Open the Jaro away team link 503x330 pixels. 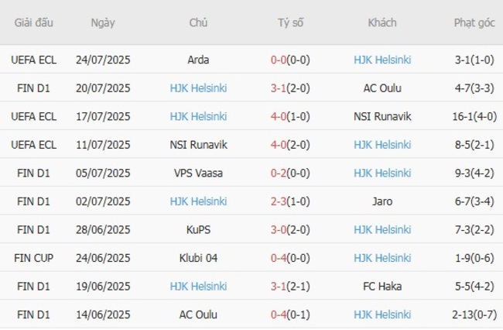382,201
